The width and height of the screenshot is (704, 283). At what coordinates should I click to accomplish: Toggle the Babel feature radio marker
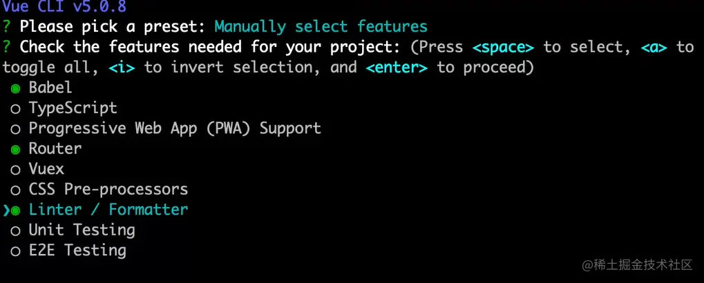[15, 88]
